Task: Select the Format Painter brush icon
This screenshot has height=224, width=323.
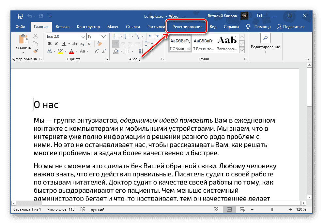Action: 36,51
